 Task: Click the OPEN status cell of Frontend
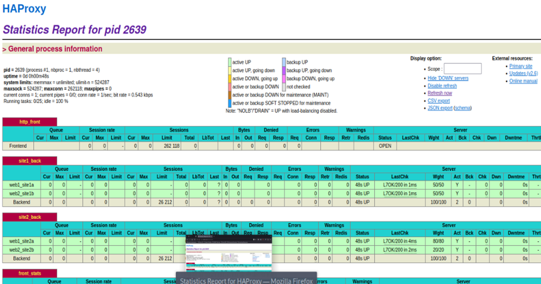[385, 146]
